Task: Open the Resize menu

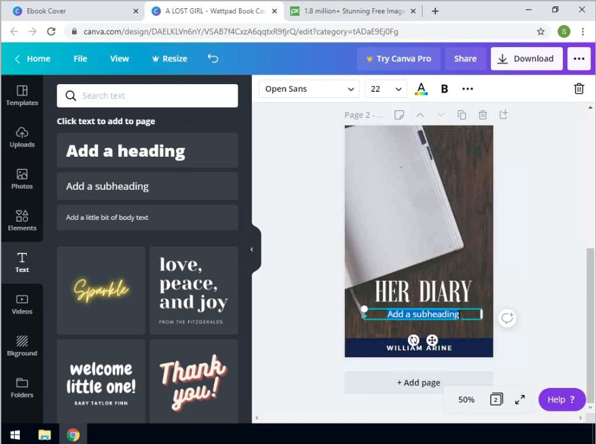Action: tap(170, 59)
